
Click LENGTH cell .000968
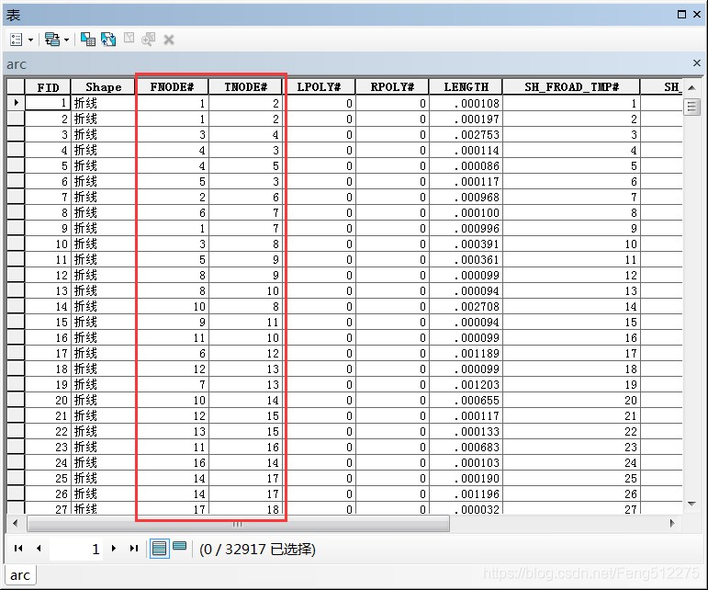coord(466,198)
